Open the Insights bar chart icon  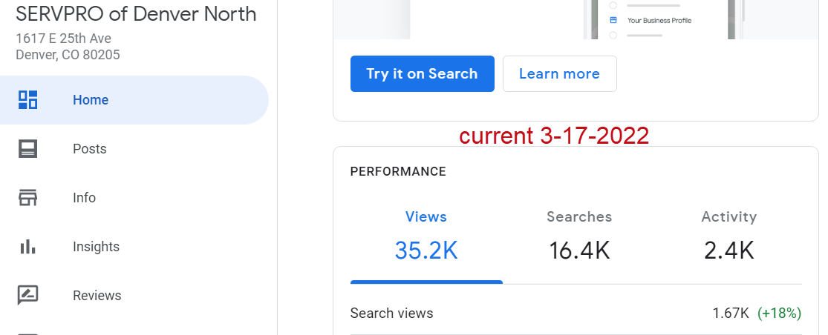[x=27, y=247]
